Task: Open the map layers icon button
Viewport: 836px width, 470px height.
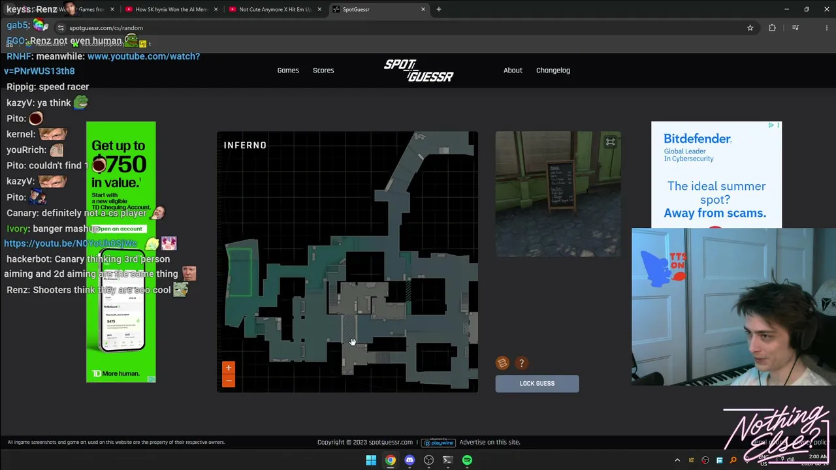Action: (502, 363)
